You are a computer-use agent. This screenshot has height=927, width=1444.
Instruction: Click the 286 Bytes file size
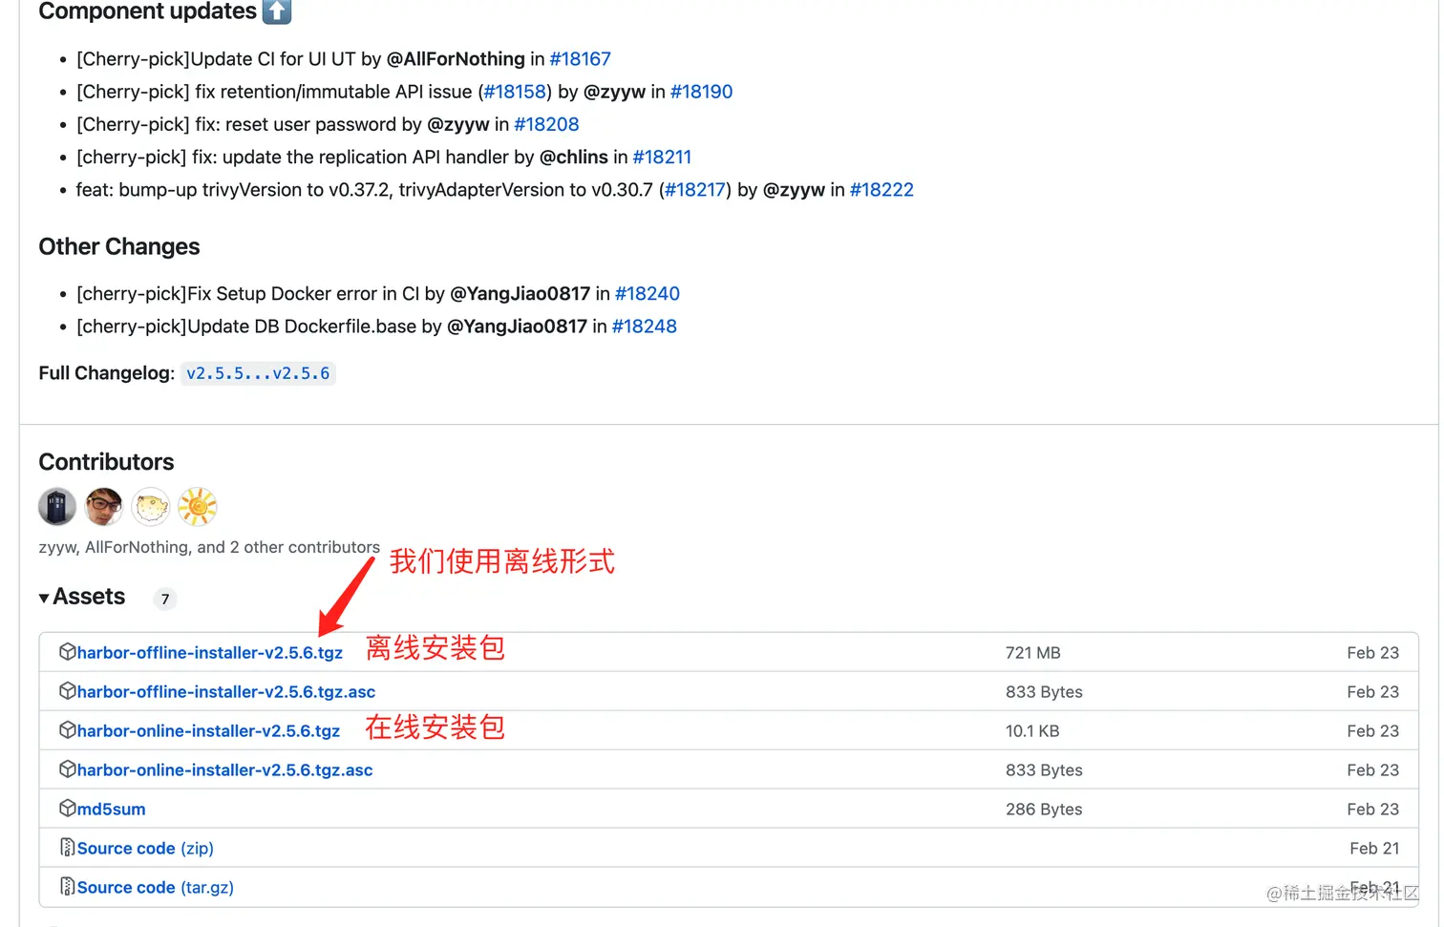tap(1044, 810)
